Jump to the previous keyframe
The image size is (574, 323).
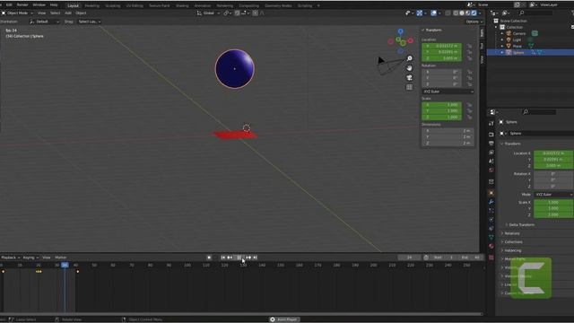pos(230,258)
